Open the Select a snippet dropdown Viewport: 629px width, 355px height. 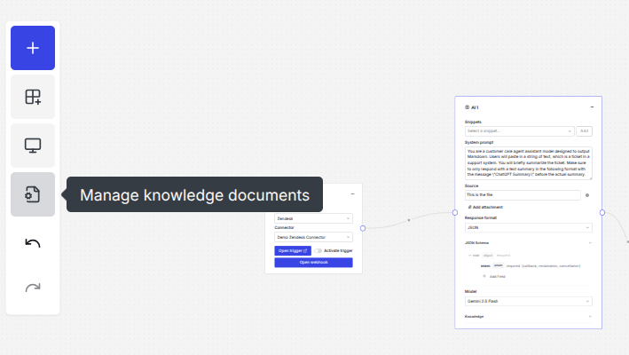(x=519, y=131)
